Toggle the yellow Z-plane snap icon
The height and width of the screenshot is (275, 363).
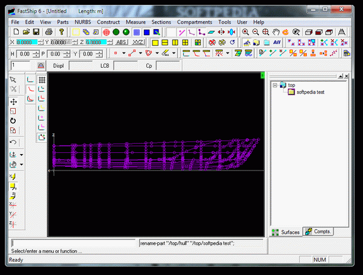coord(13,196)
